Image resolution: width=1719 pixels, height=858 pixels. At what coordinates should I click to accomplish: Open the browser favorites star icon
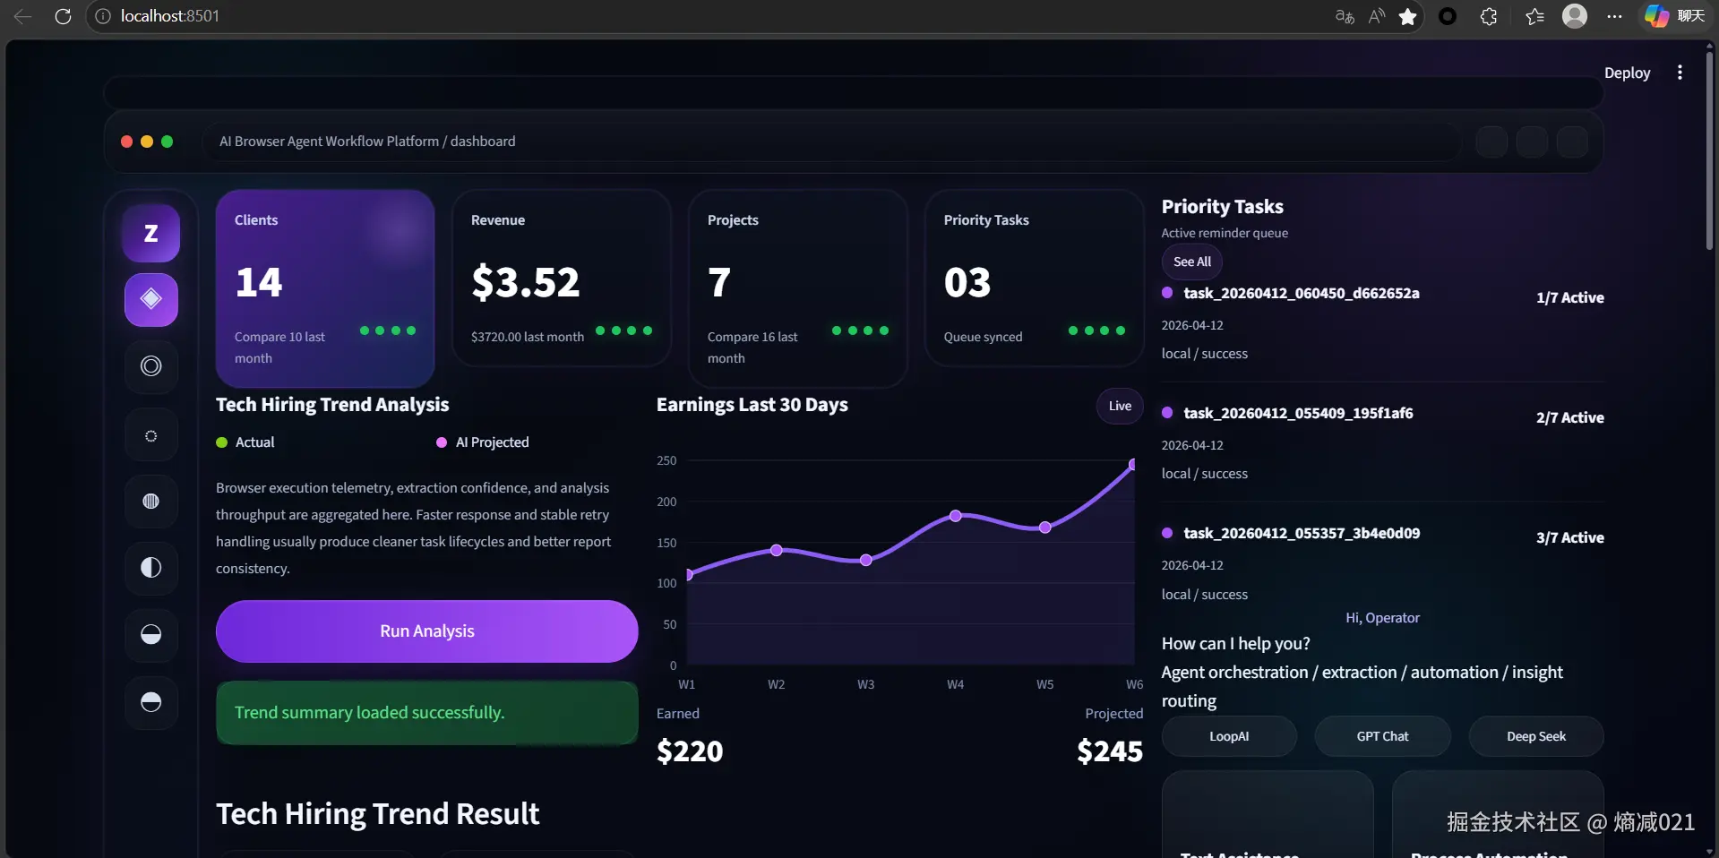[1407, 16]
